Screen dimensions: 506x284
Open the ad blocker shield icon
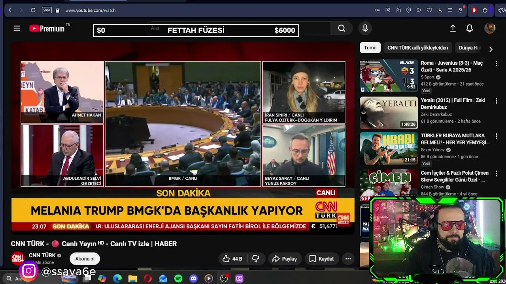(x=409, y=10)
